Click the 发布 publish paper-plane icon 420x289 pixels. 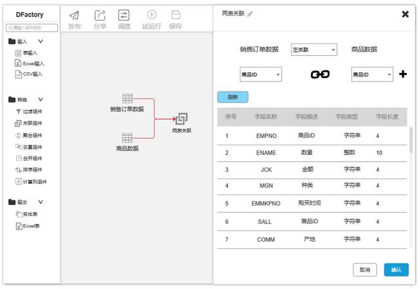(x=74, y=15)
